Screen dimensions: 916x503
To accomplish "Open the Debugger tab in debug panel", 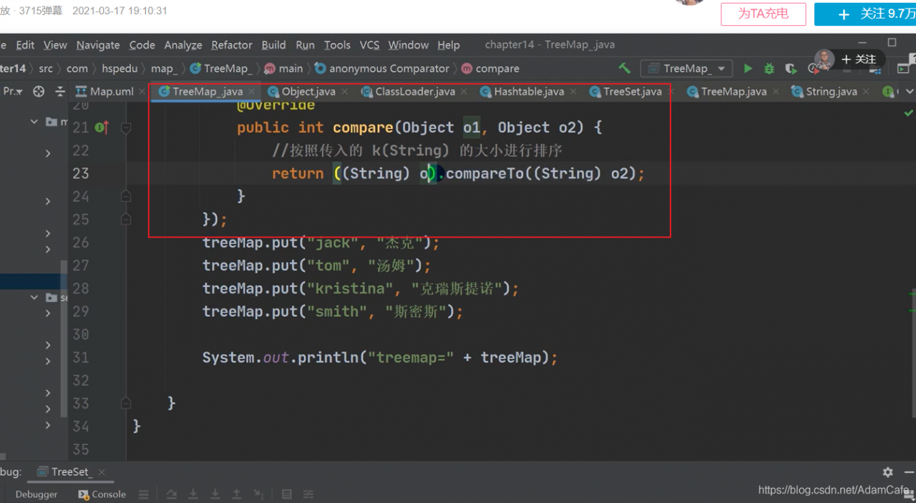I will (36, 494).
